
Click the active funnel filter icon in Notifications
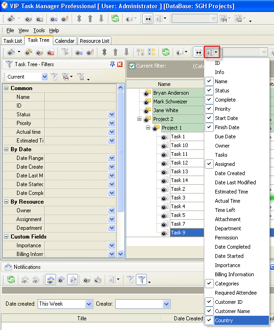pyautogui.click(x=141, y=279)
